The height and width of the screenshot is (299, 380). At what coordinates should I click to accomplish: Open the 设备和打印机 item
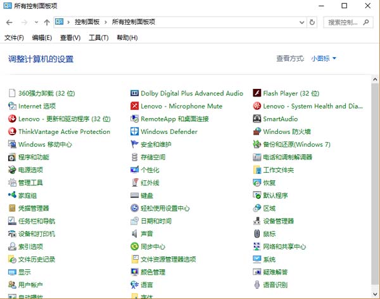32,234
